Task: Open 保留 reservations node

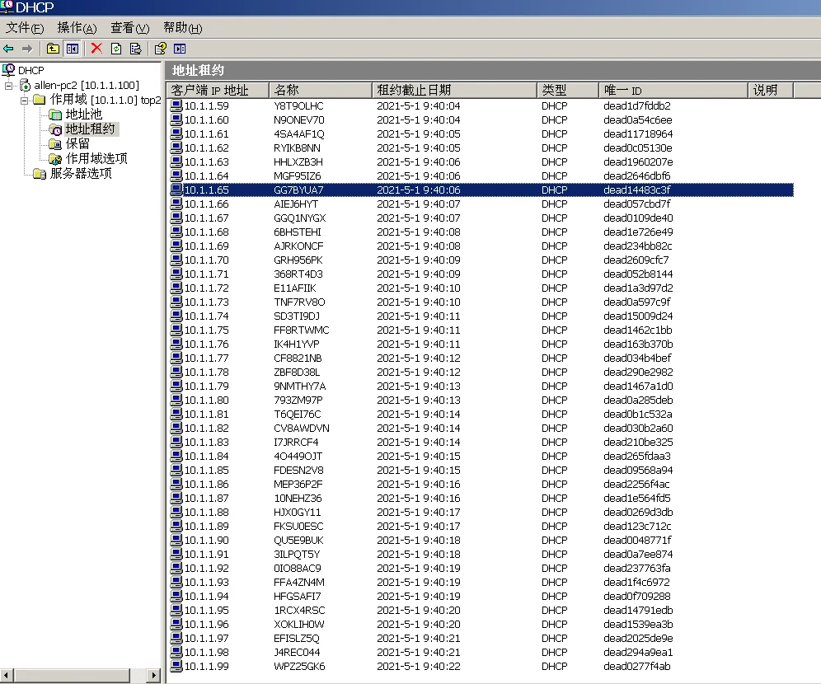Action: click(x=77, y=143)
